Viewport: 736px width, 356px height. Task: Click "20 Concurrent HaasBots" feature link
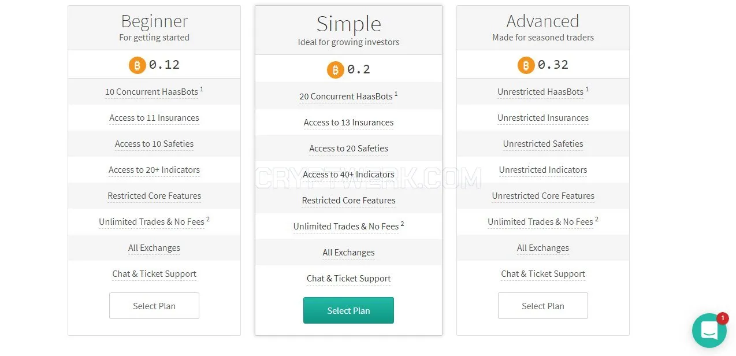point(346,97)
